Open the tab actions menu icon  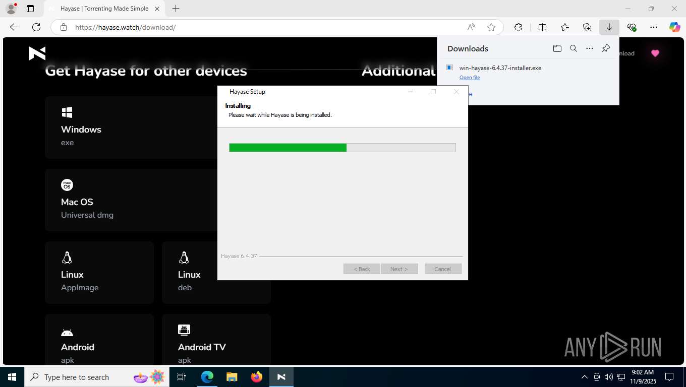click(x=30, y=9)
